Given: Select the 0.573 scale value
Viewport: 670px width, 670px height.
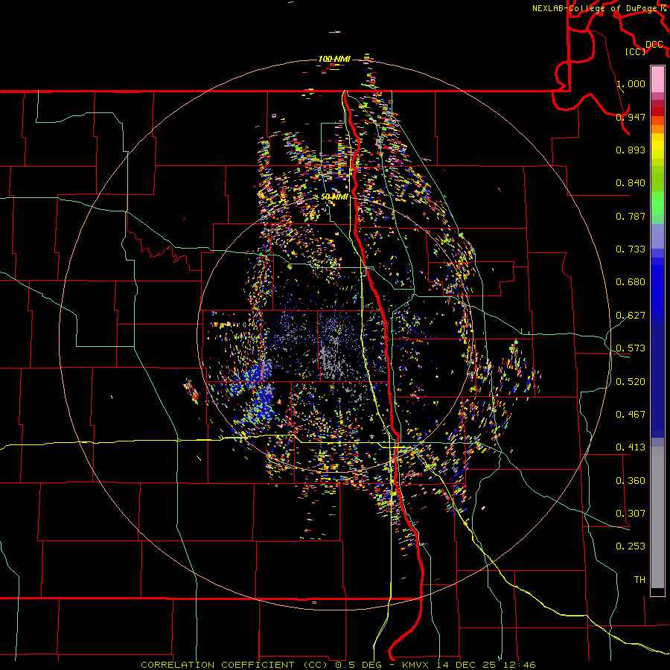Looking at the screenshot, I should click(631, 348).
